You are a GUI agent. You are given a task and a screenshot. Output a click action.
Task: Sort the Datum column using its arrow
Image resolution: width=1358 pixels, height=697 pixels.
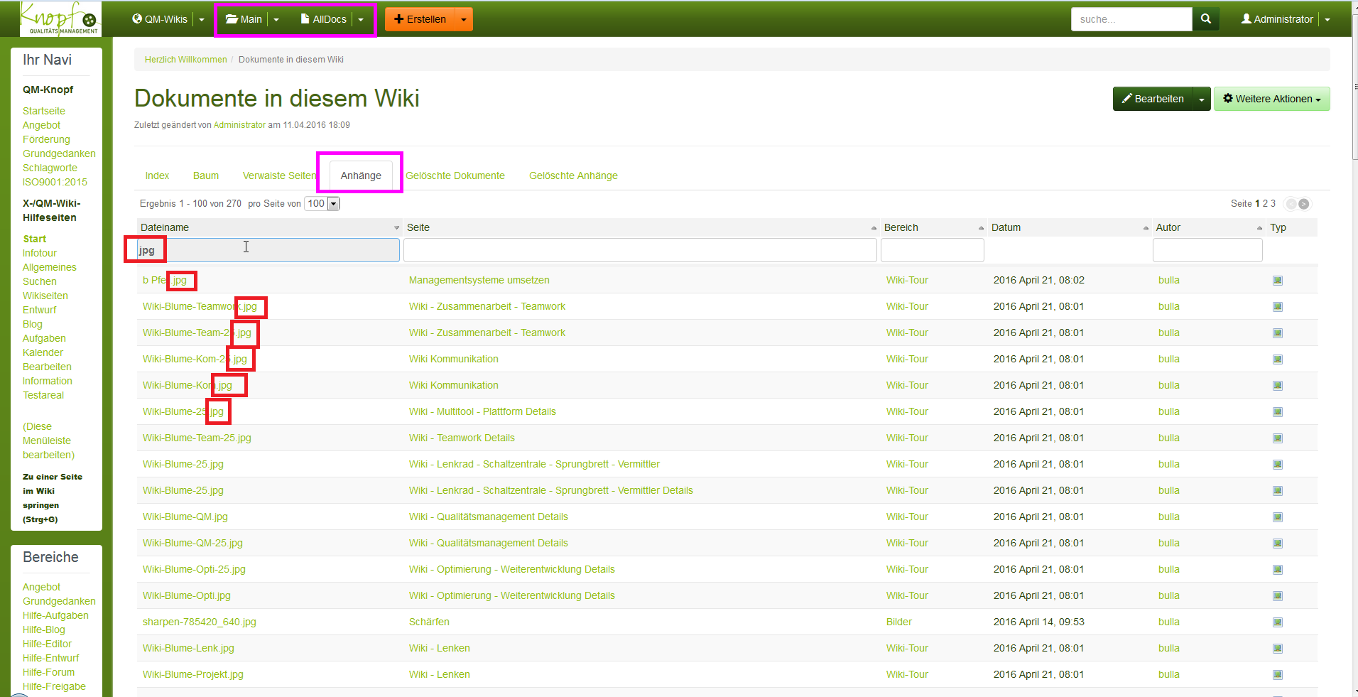click(x=1146, y=228)
